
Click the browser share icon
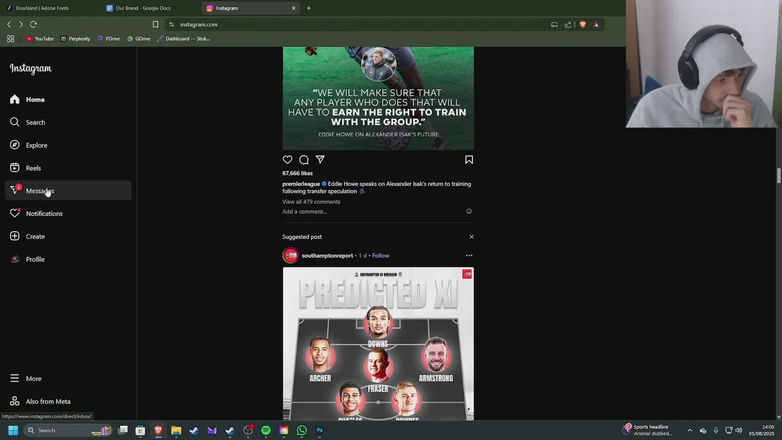click(568, 24)
